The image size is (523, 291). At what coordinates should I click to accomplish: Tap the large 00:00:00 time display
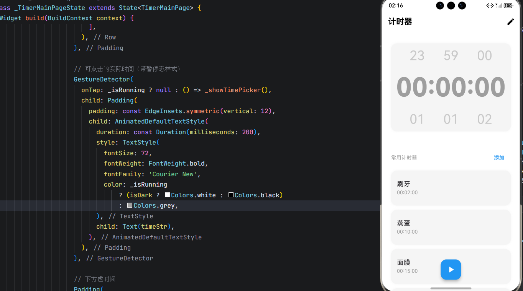pos(451,87)
